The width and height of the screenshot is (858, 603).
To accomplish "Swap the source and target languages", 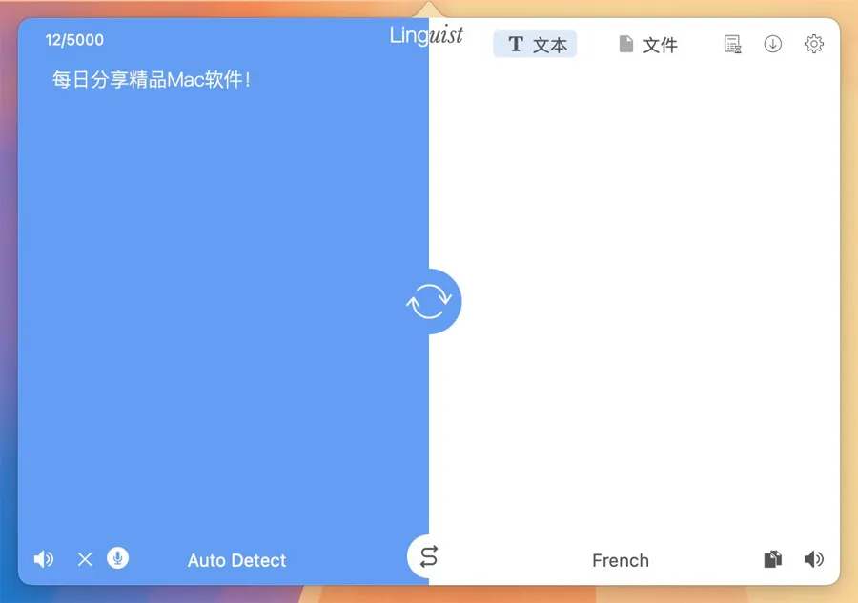I will (428, 556).
